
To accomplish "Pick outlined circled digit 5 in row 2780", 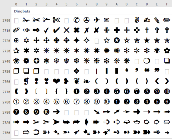I will pos(56,102).
